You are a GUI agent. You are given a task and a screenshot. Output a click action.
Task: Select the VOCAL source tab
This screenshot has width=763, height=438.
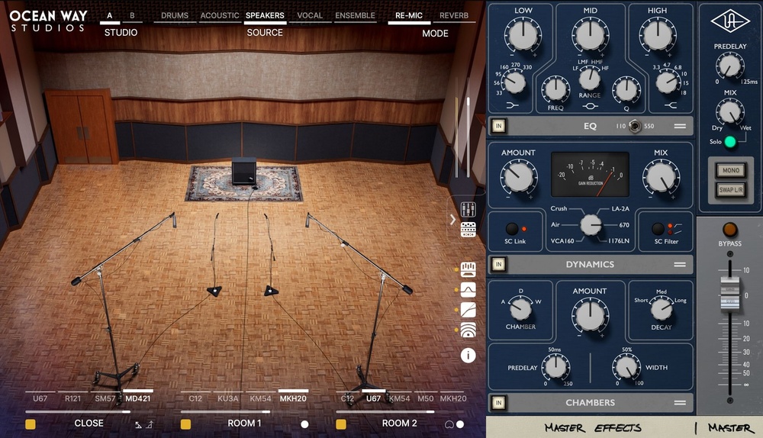pos(310,15)
